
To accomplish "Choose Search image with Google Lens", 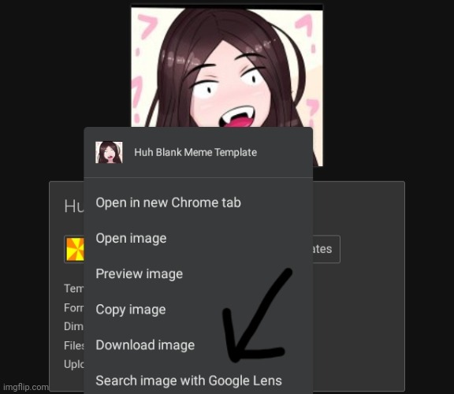I will tap(198, 381).
